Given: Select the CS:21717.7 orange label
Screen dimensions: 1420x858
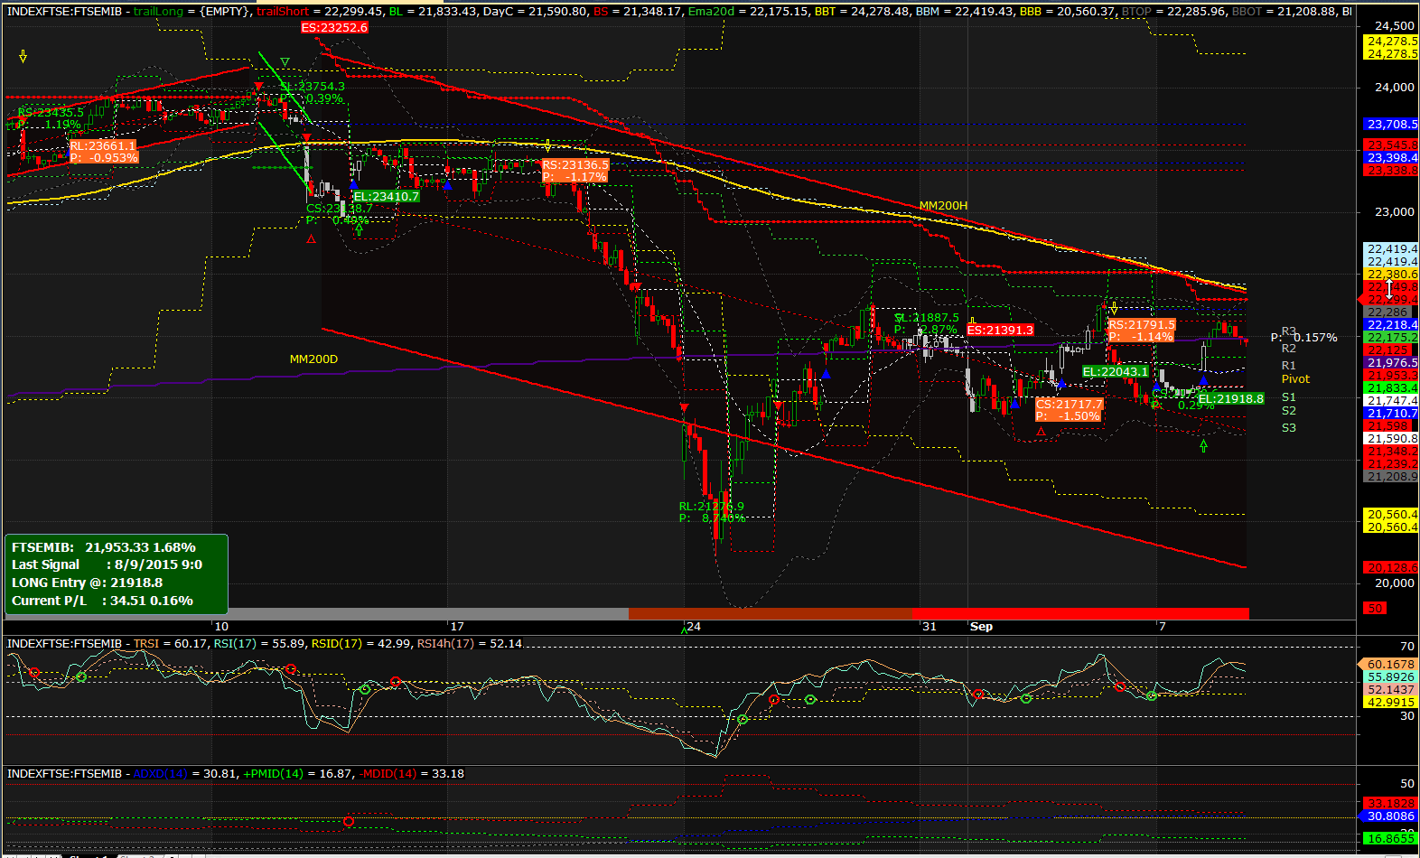Looking at the screenshot, I should [x=1070, y=410].
